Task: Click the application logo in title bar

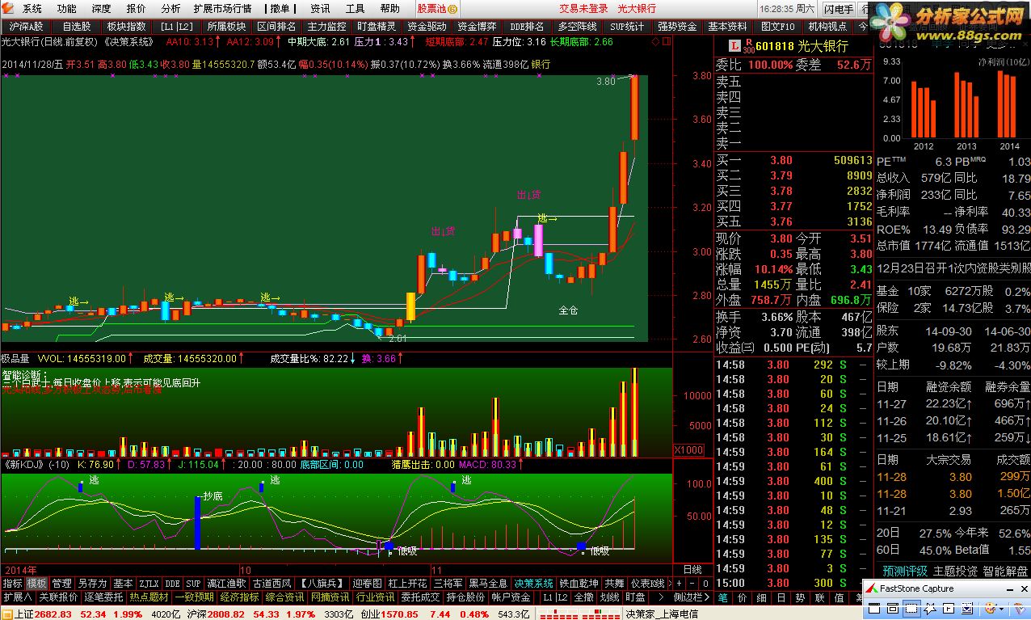Action: (x=8, y=8)
